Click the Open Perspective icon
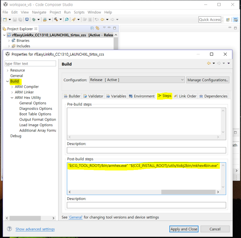The height and width of the screenshot is (238, 241). pyautogui.click(x=228, y=20)
